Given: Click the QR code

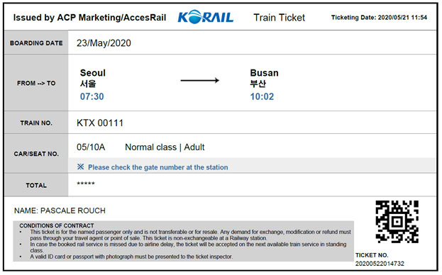Looking at the screenshot, I should [397, 222].
